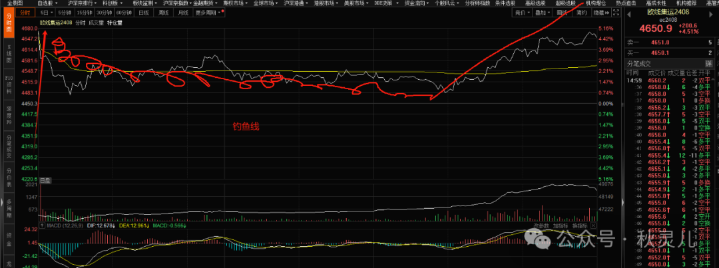
Task: Click the 隐藏 hide panel button
Action: pyautogui.click(x=601, y=13)
